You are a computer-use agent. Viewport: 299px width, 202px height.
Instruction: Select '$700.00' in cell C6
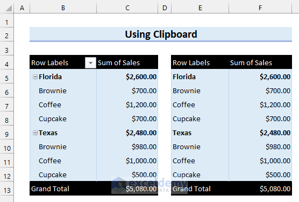coord(127,90)
